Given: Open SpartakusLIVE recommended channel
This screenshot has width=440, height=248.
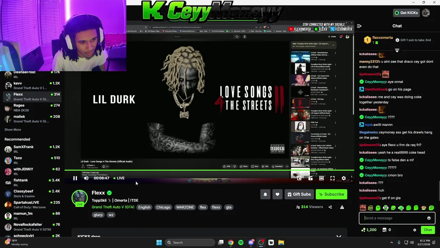Looking at the screenshot, I should point(32,205).
